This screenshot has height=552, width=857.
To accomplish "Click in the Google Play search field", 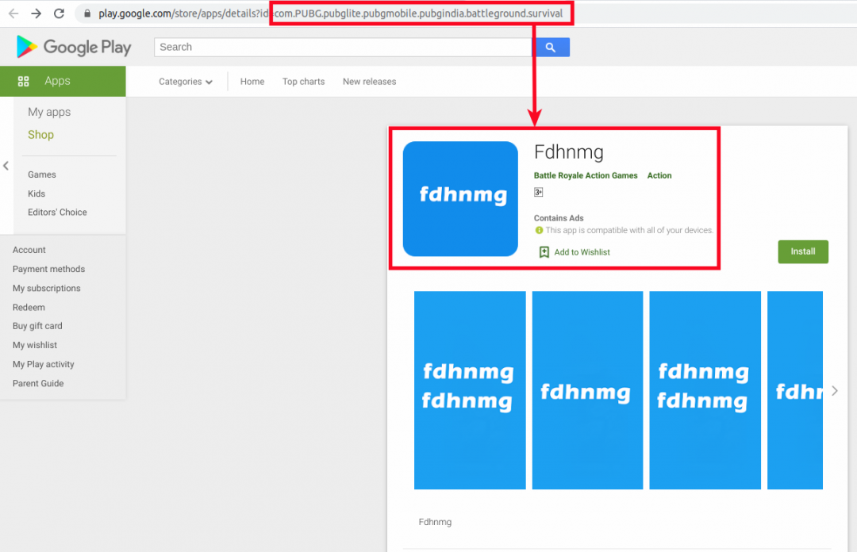I will pyautogui.click(x=343, y=47).
